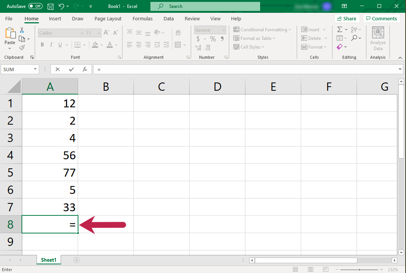The image size is (406, 273).
Task: Click the Undo arrow icon
Action: [61, 6]
